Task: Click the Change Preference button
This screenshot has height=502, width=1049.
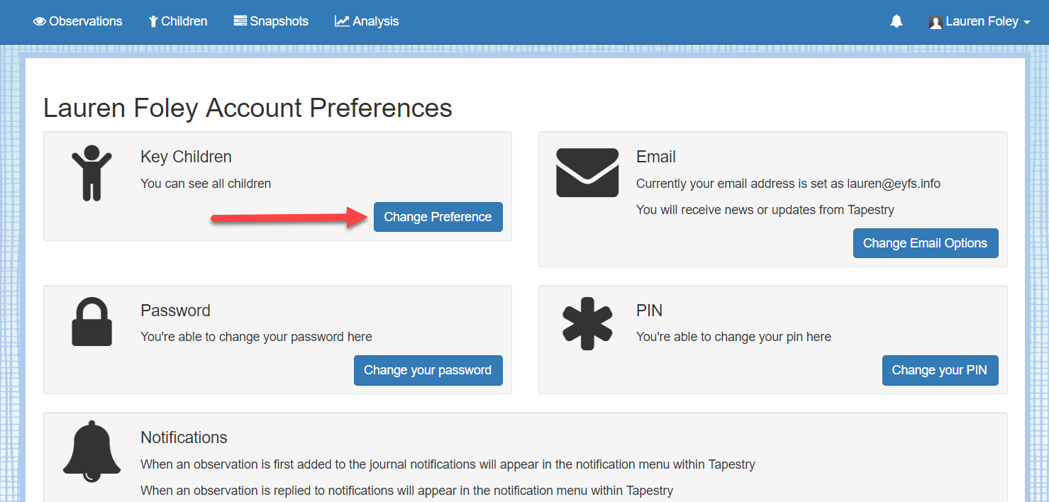Action: (438, 217)
